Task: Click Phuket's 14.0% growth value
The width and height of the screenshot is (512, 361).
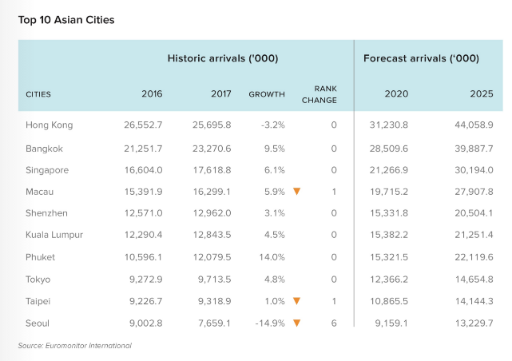Action: (272, 257)
